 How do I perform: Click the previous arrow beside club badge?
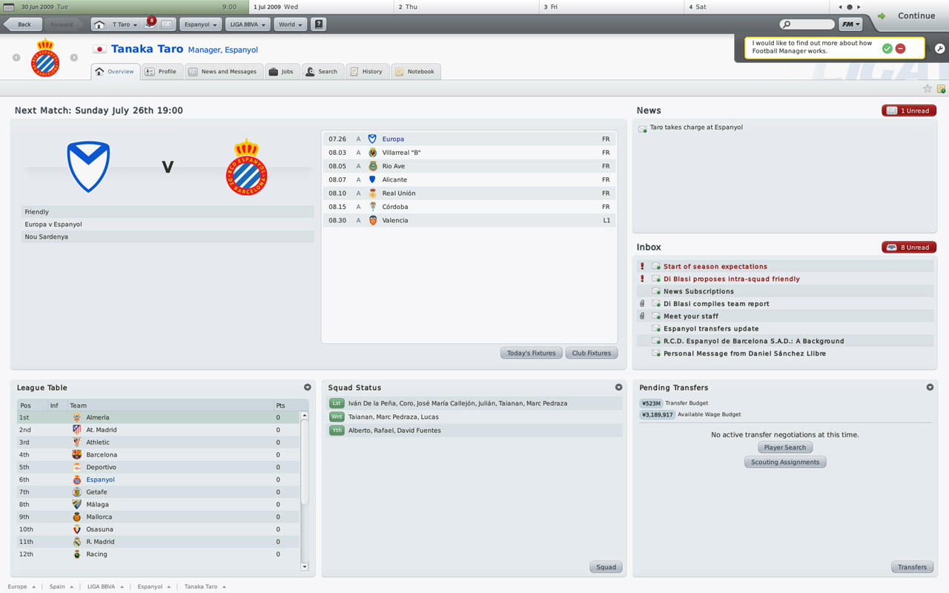pyautogui.click(x=16, y=57)
